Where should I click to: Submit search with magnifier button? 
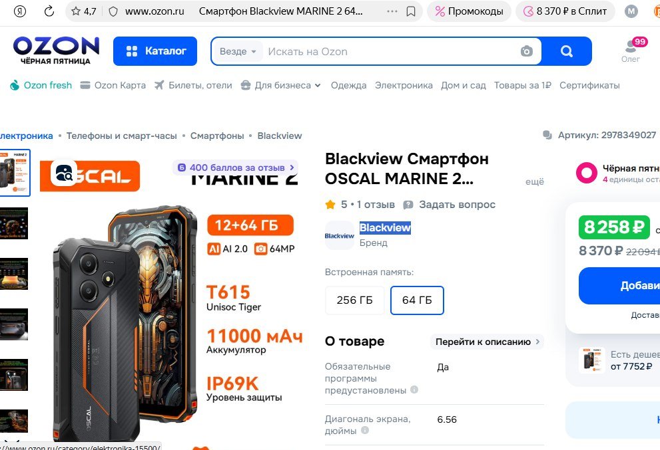(567, 51)
